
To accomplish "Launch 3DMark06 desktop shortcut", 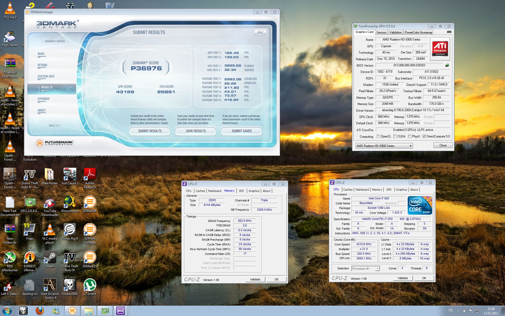I will point(90,204).
